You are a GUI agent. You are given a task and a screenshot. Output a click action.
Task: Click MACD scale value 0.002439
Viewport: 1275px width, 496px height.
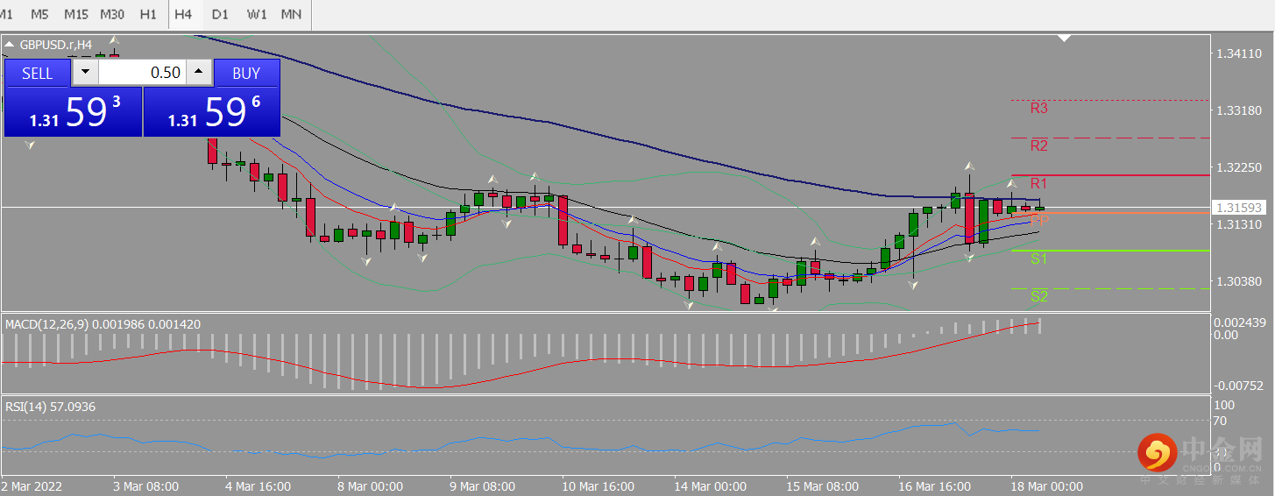pos(1240,322)
